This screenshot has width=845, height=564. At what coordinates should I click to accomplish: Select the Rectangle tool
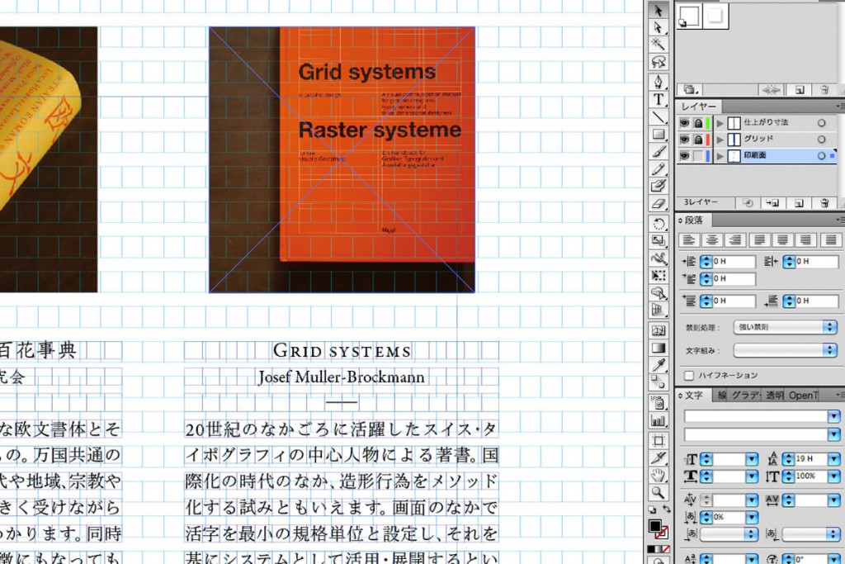[658, 135]
